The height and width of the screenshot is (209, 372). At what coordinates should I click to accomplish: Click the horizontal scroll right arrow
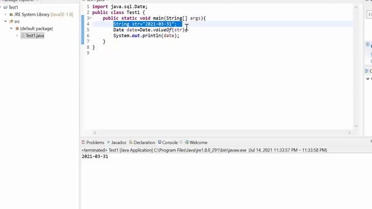[349, 133]
